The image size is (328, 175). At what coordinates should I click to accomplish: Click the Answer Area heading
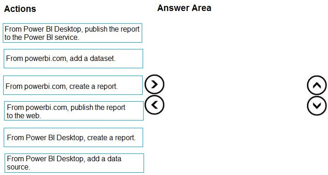pos(184,8)
